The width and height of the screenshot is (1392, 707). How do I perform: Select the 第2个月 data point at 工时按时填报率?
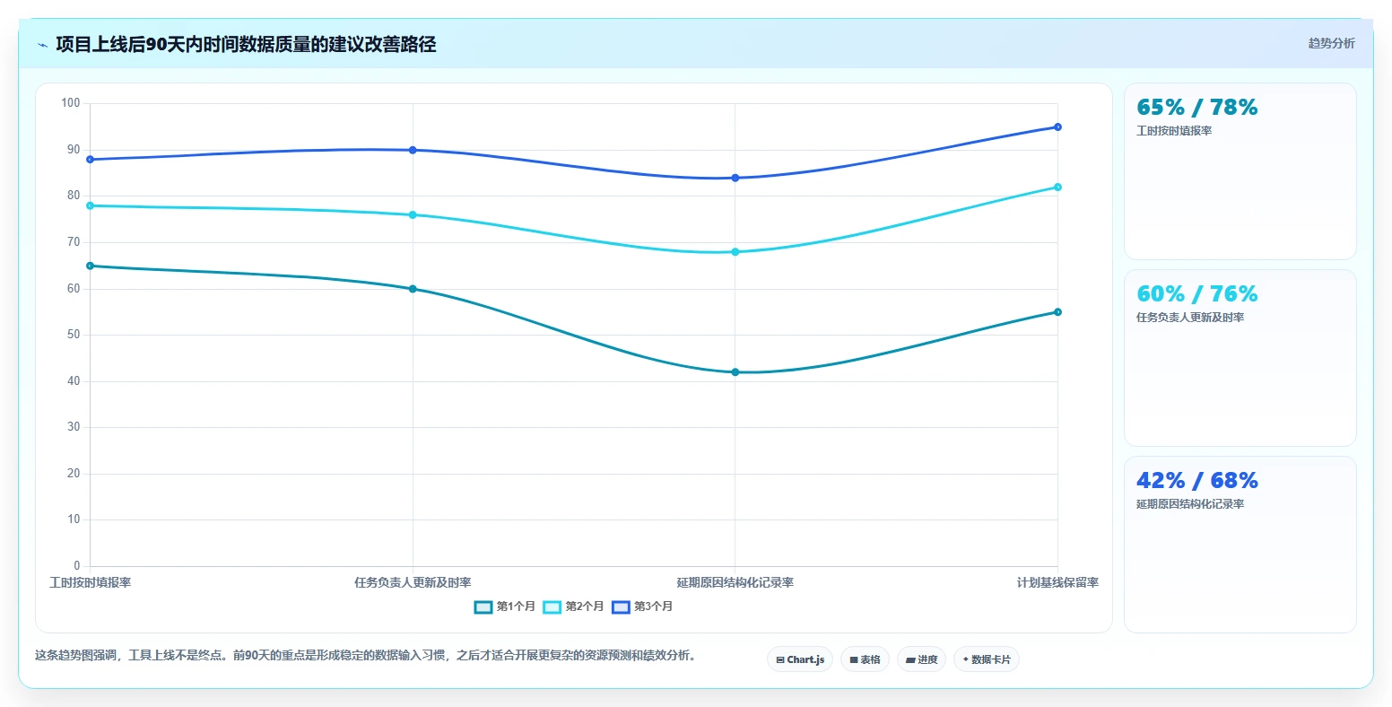click(x=90, y=205)
